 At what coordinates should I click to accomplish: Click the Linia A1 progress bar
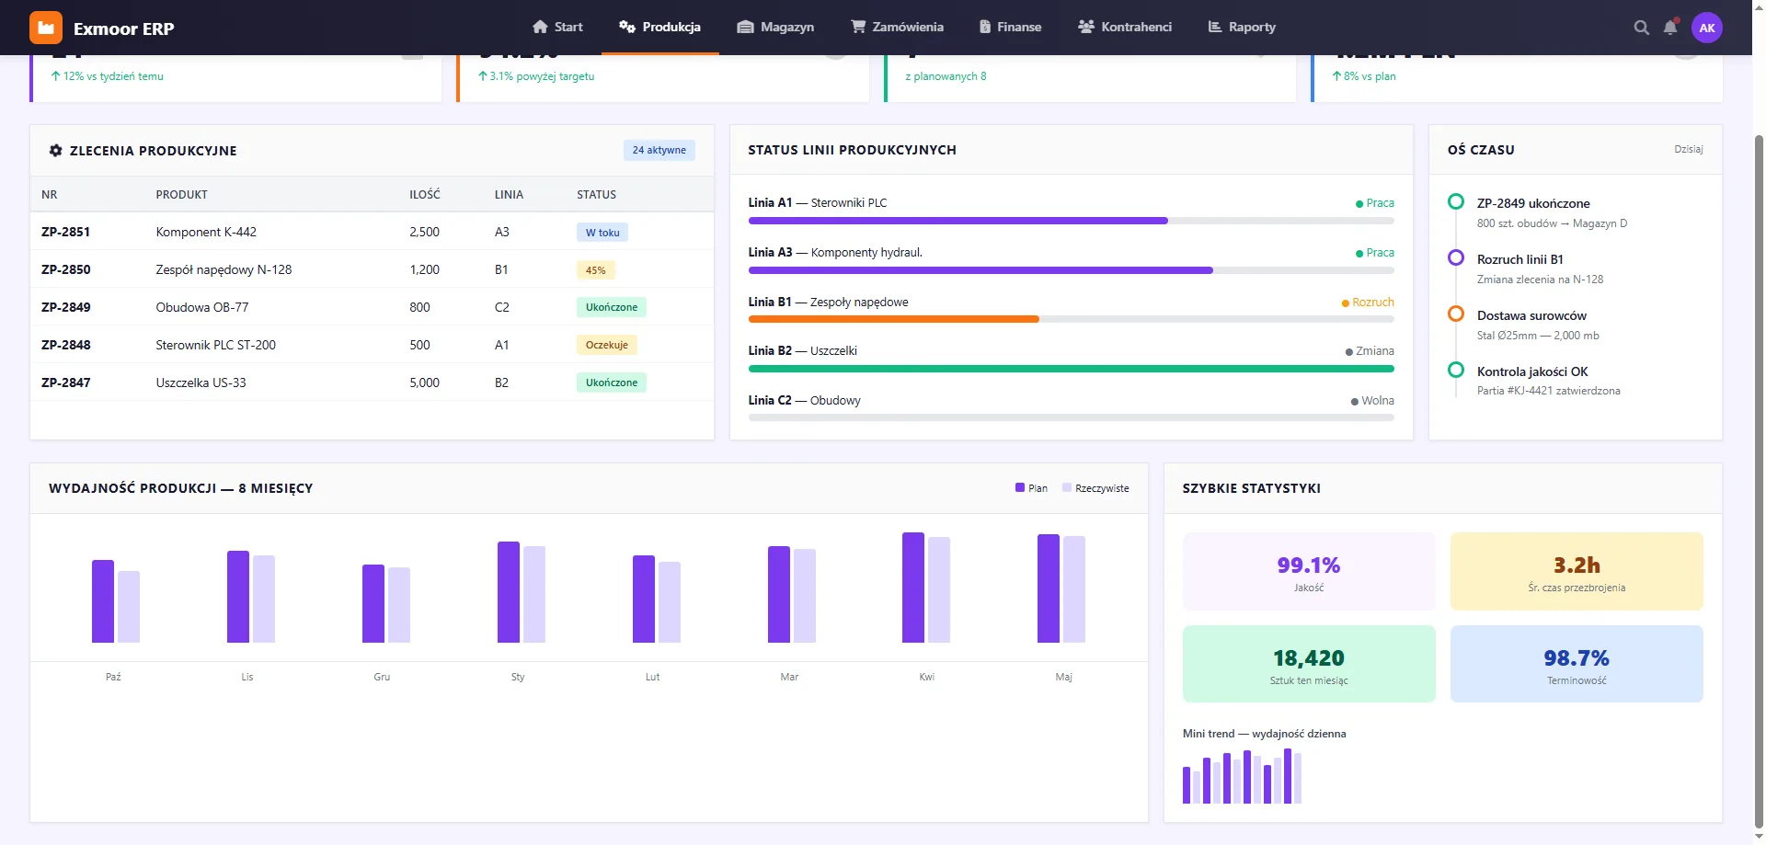click(1072, 221)
